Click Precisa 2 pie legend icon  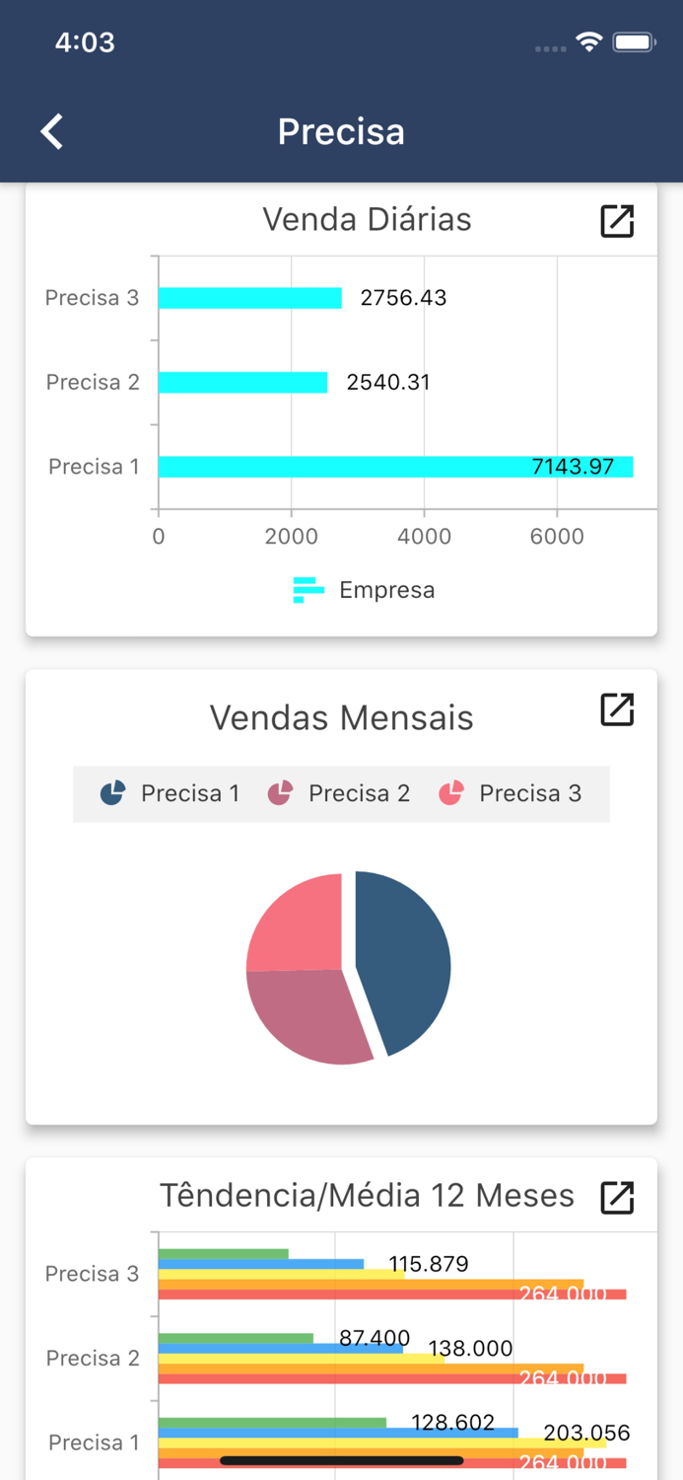(x=281, y=793)
